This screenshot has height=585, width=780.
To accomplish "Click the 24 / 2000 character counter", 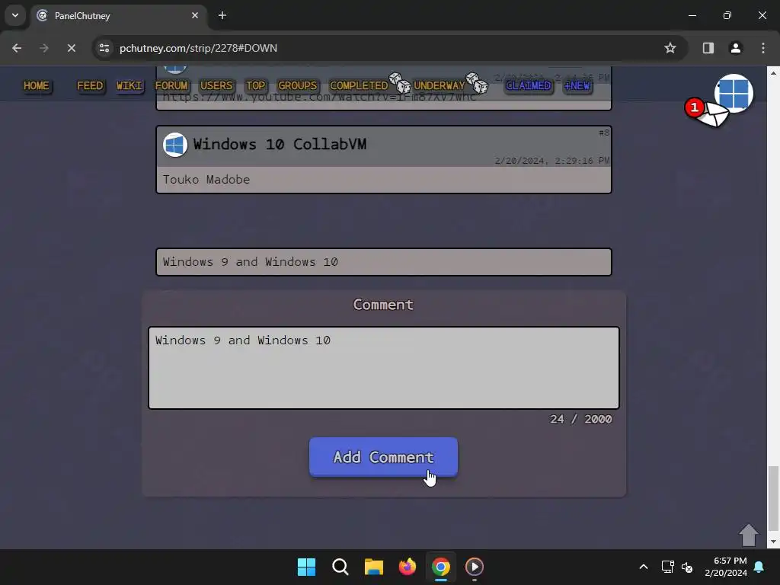I will [x=580, y=419].
